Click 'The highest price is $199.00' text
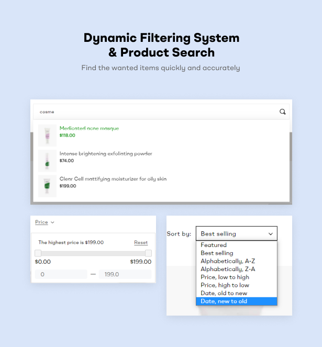The height and width of the screenshot is (347, 322). point(71,242)
